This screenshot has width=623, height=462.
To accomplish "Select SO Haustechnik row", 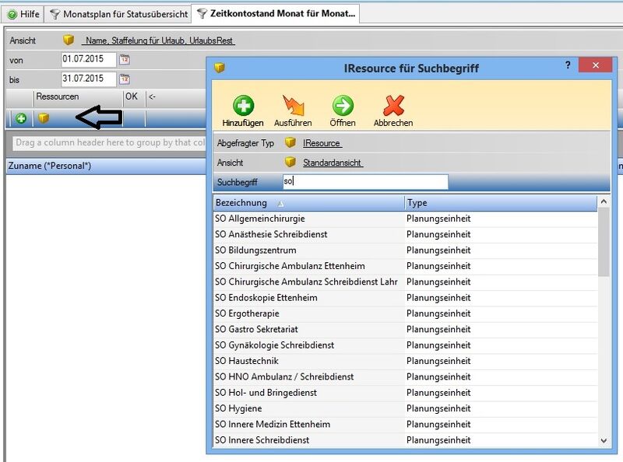I will [x=247, y=361].
